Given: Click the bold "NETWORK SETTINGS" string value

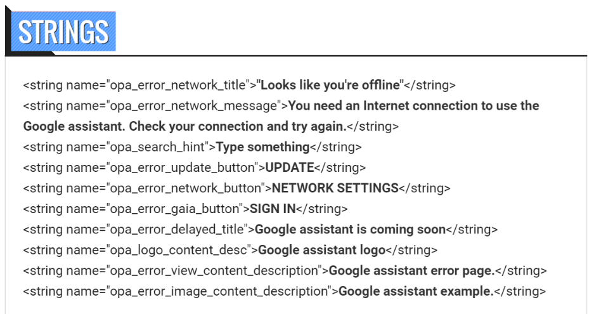Looking at the screenshot, I should [x=335, y=188].
